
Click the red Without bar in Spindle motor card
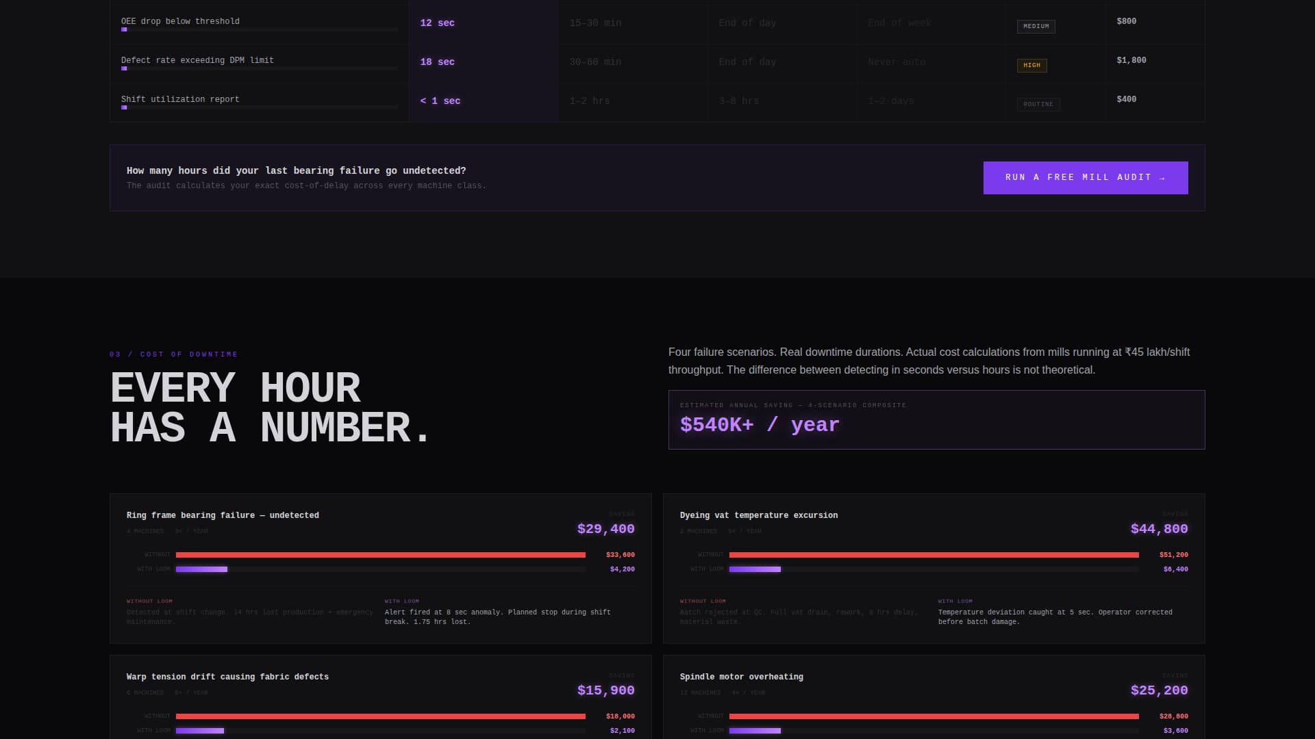pos(934,716)
